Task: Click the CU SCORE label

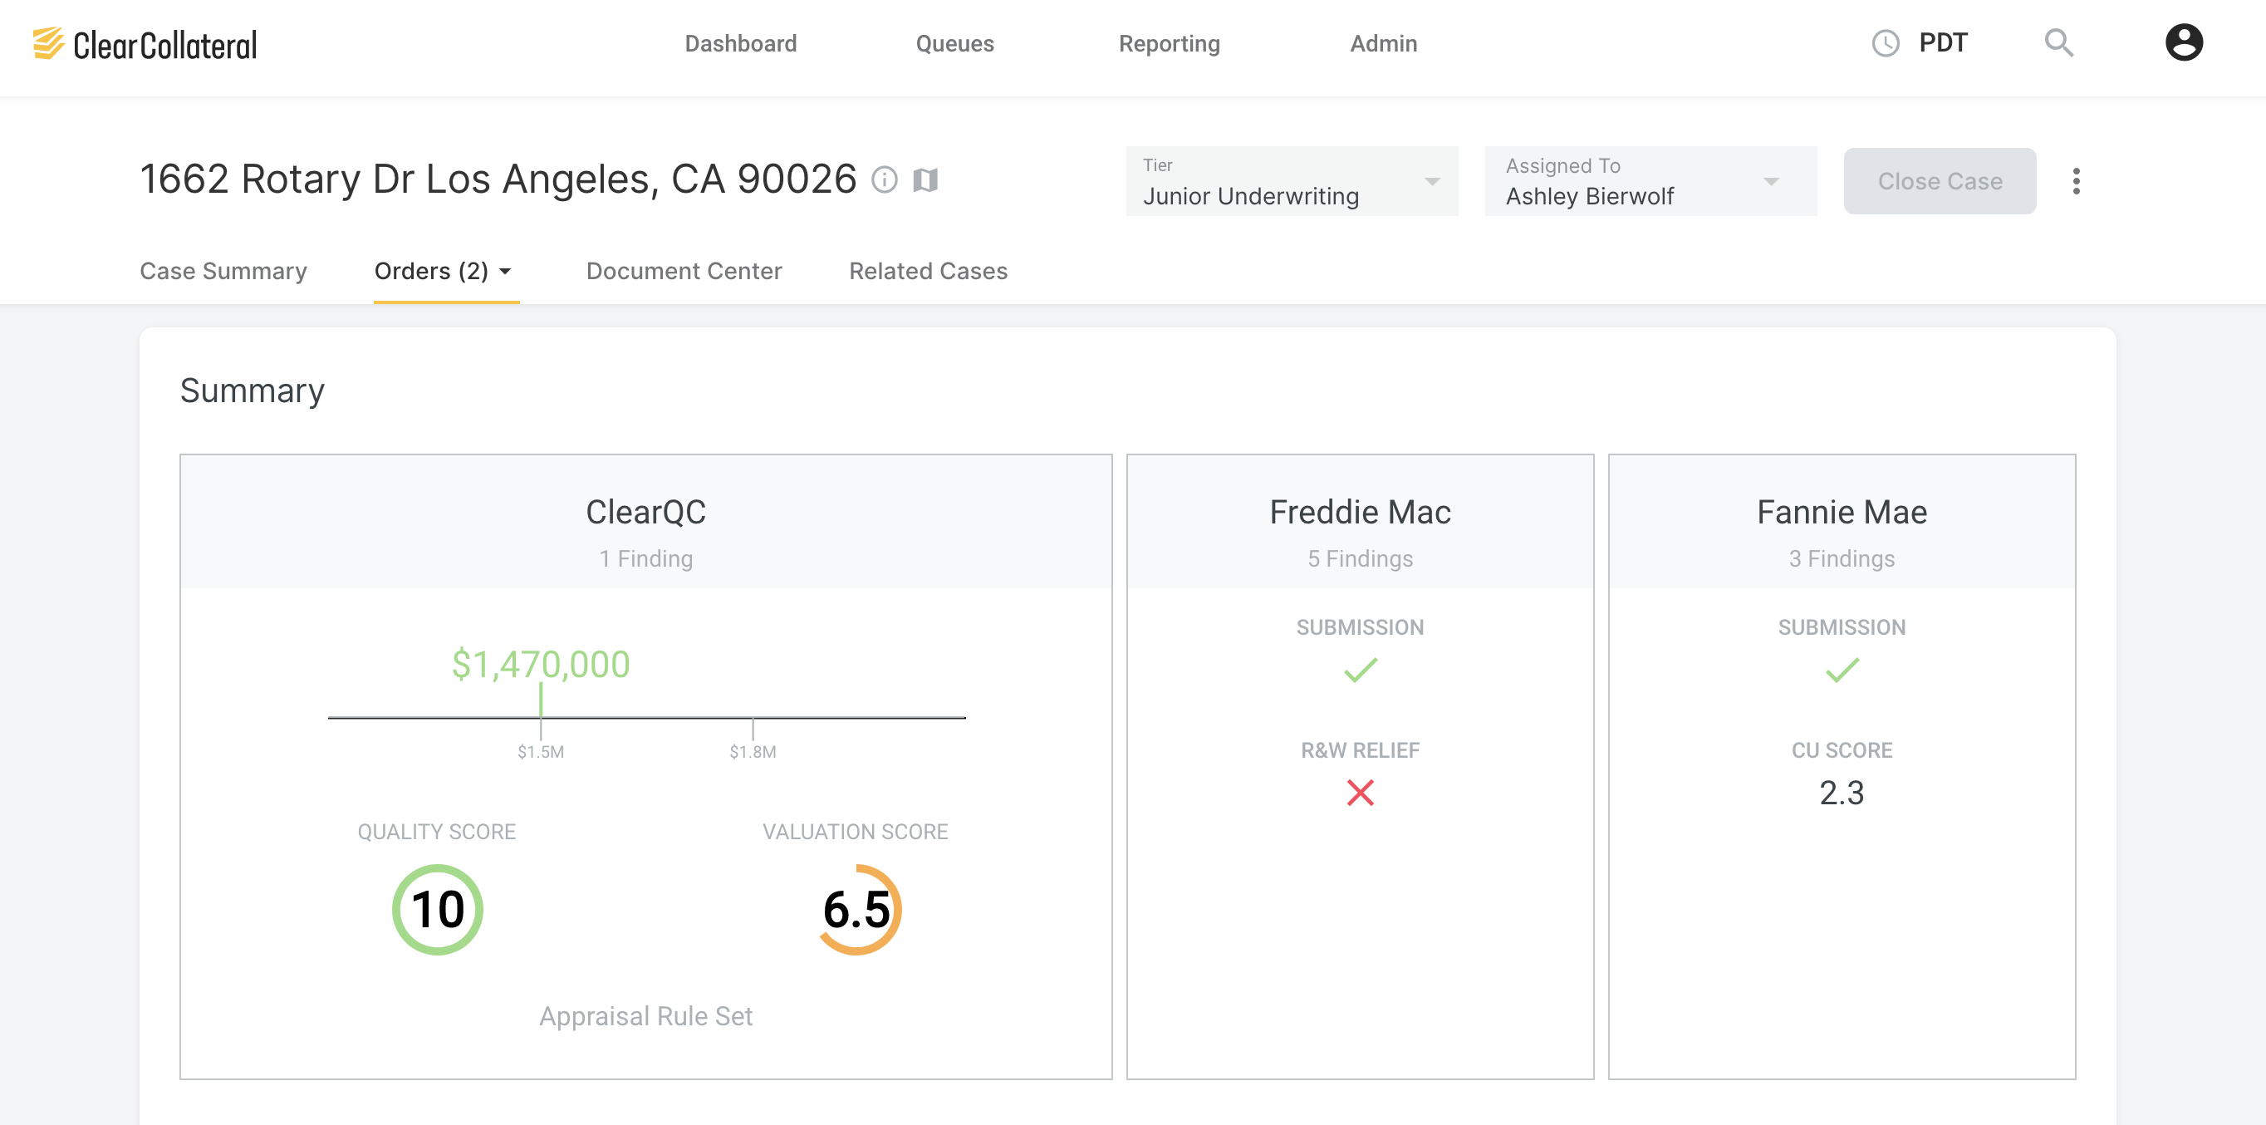Action: click(1842, 750)
